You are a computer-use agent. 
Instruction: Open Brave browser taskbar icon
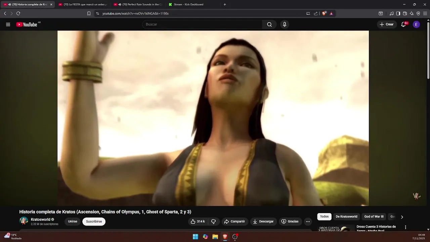tap(225, 237)
